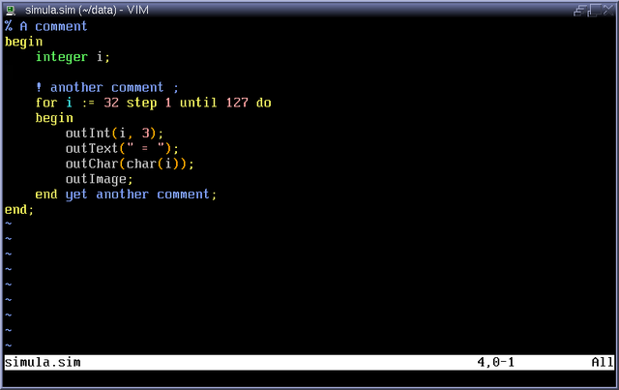This screenshot has height=390, width=619.
Task: Click the 'step' keyword
Action: pos(141,104)
